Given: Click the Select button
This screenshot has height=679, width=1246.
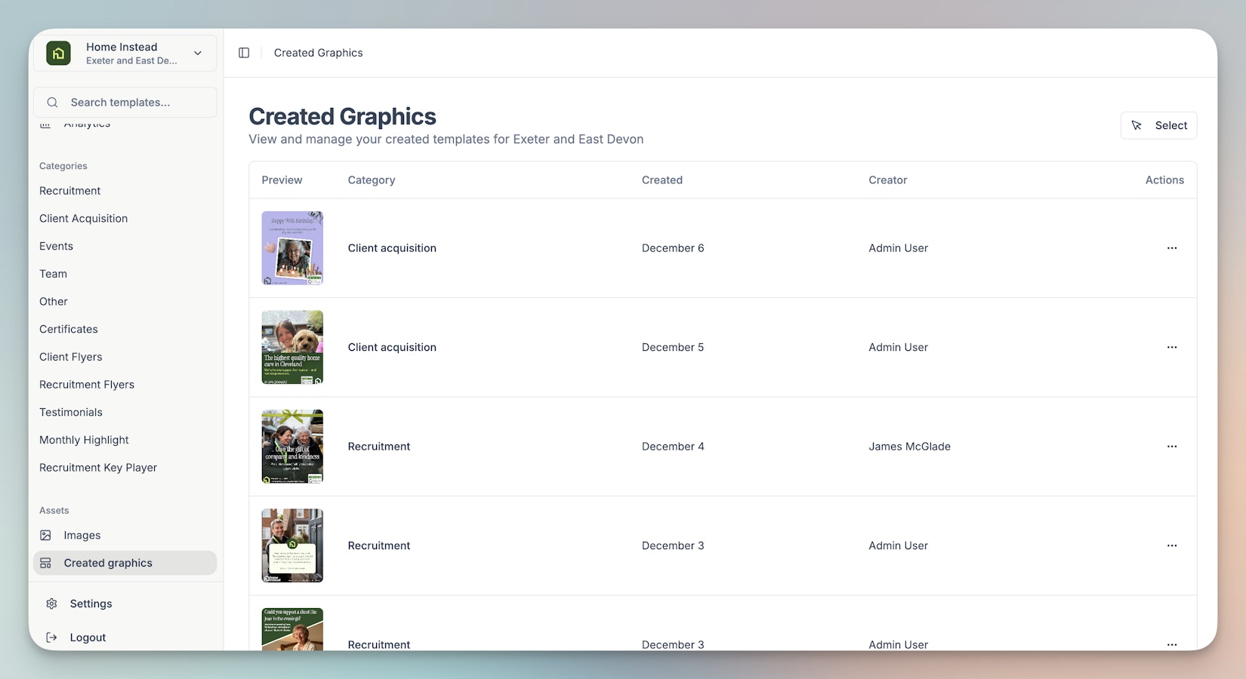Looking at the screenshot, I should pyautogui.click(x=1158, y=125).
